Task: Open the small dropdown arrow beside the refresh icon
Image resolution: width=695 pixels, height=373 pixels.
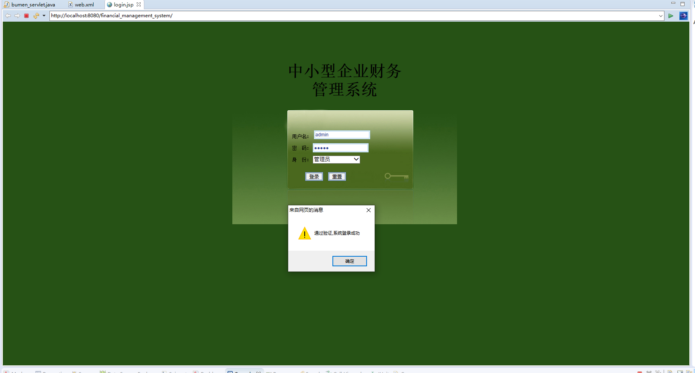Action: tap(43, 16)
